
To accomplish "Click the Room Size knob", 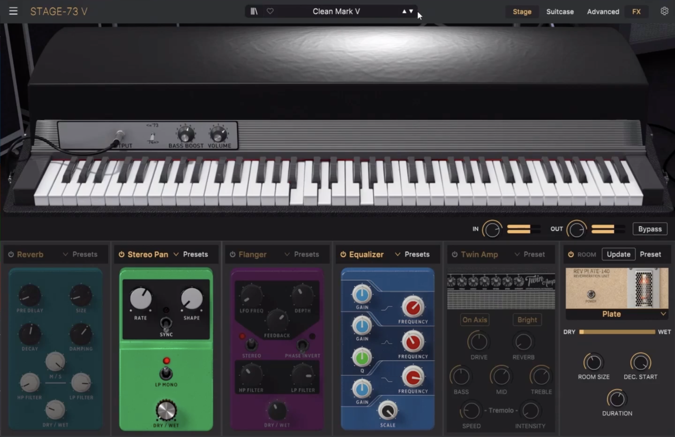I will tap(594, 363).
